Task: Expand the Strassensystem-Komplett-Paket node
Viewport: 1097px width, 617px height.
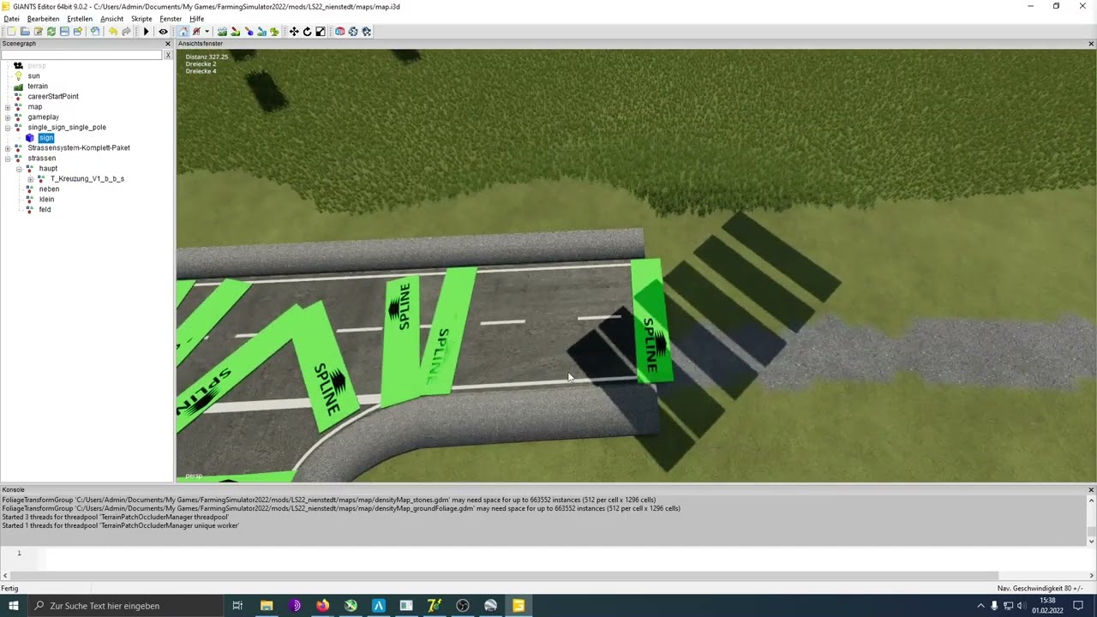Action: (8, 148)
